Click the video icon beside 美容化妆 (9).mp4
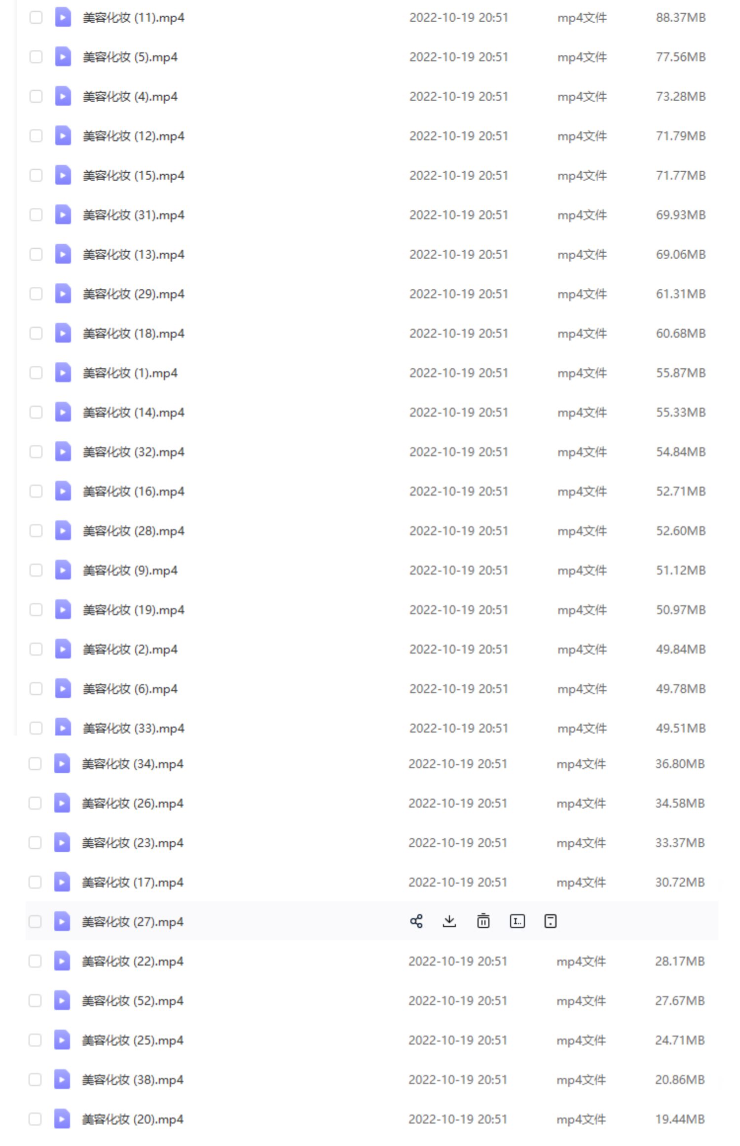The width and height of the screenshot is (740, 1146). pyautogui.click(x=63, y=570)
